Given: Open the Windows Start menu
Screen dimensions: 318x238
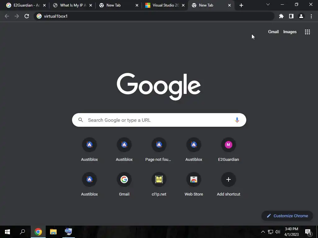Looking at the screenshot, I should click(x=7, y=232).
